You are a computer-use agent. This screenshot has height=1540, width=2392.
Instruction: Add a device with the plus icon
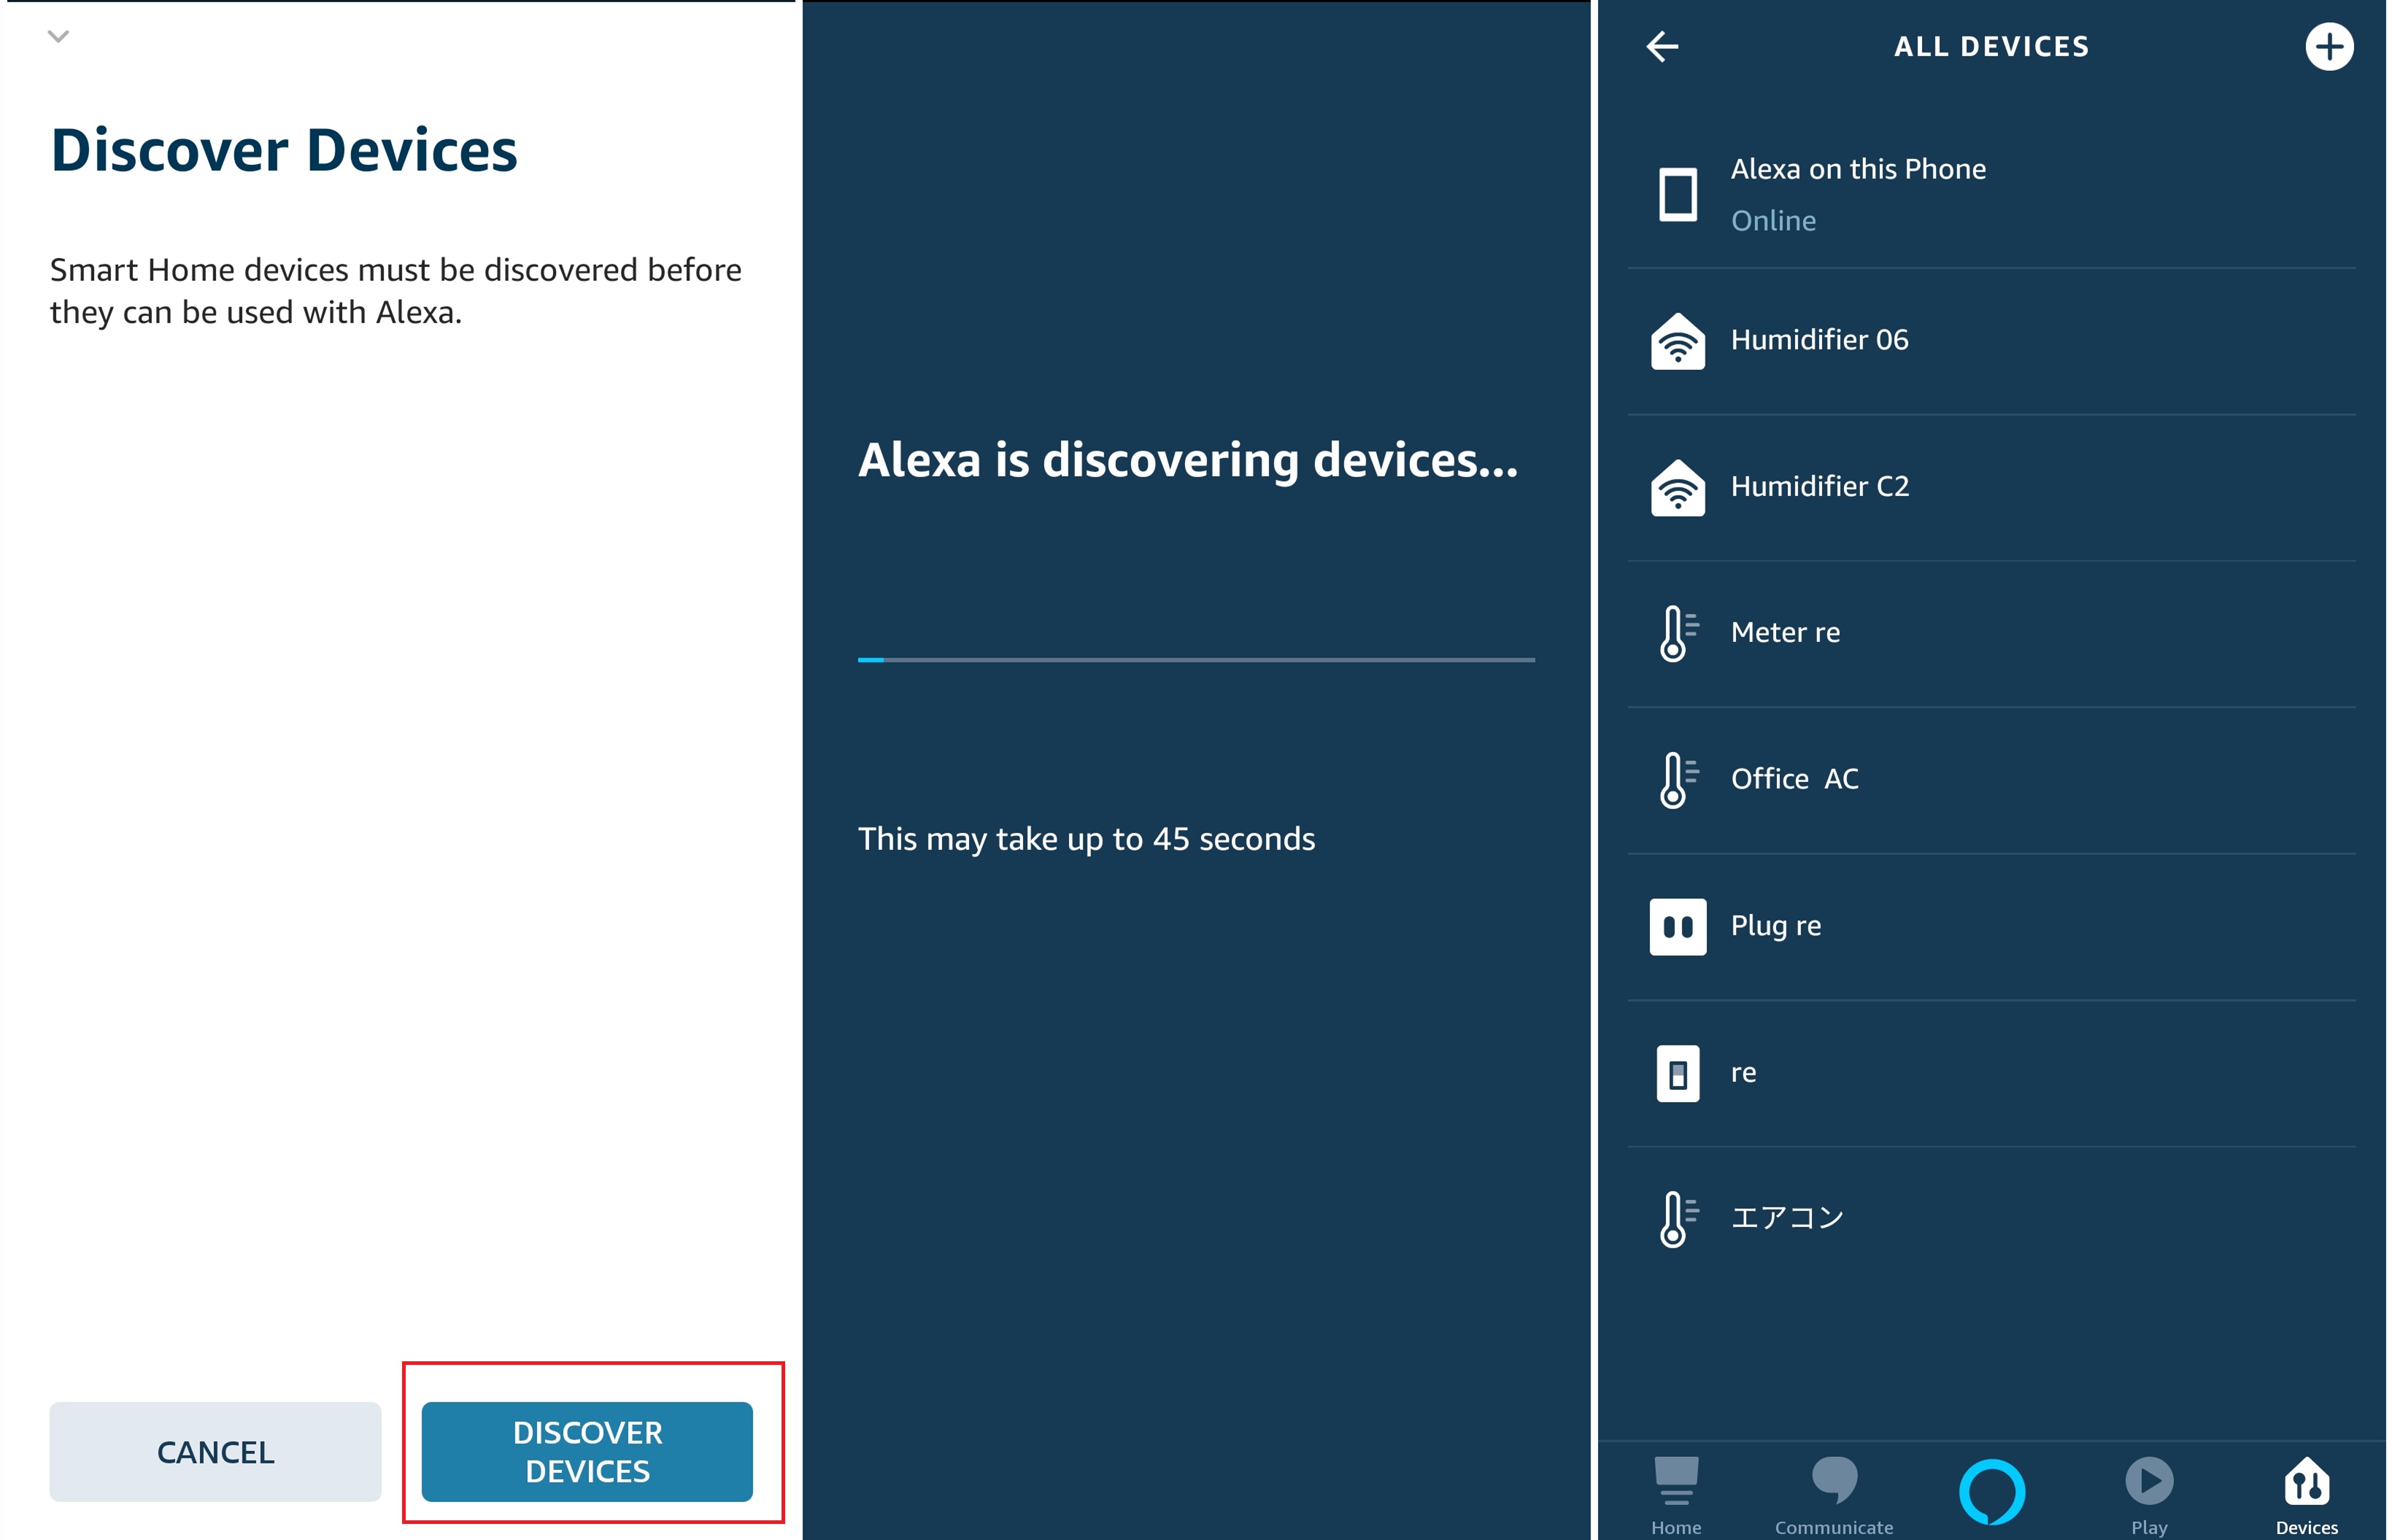pos(2329,46)
